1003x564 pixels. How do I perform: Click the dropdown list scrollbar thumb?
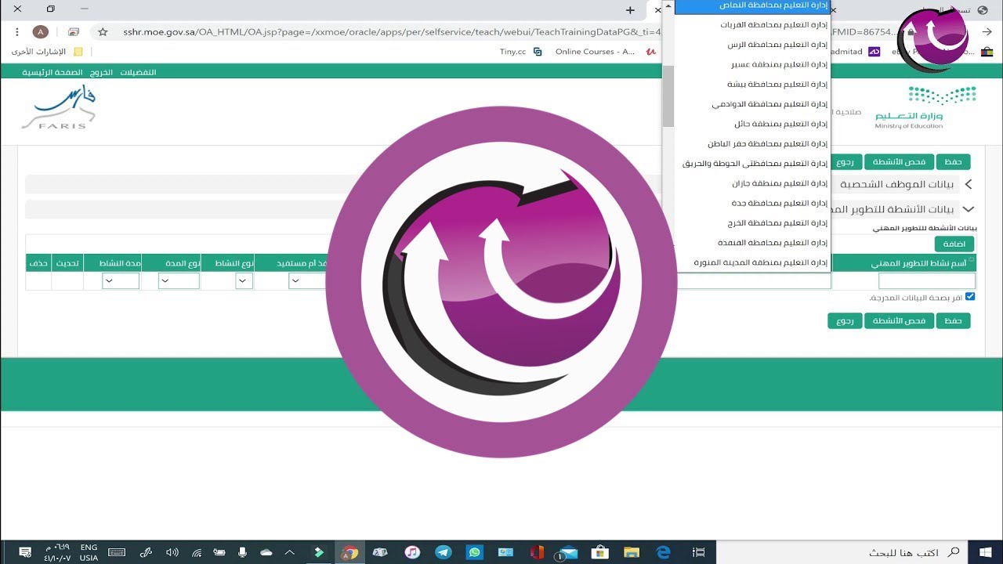point(668,96)
